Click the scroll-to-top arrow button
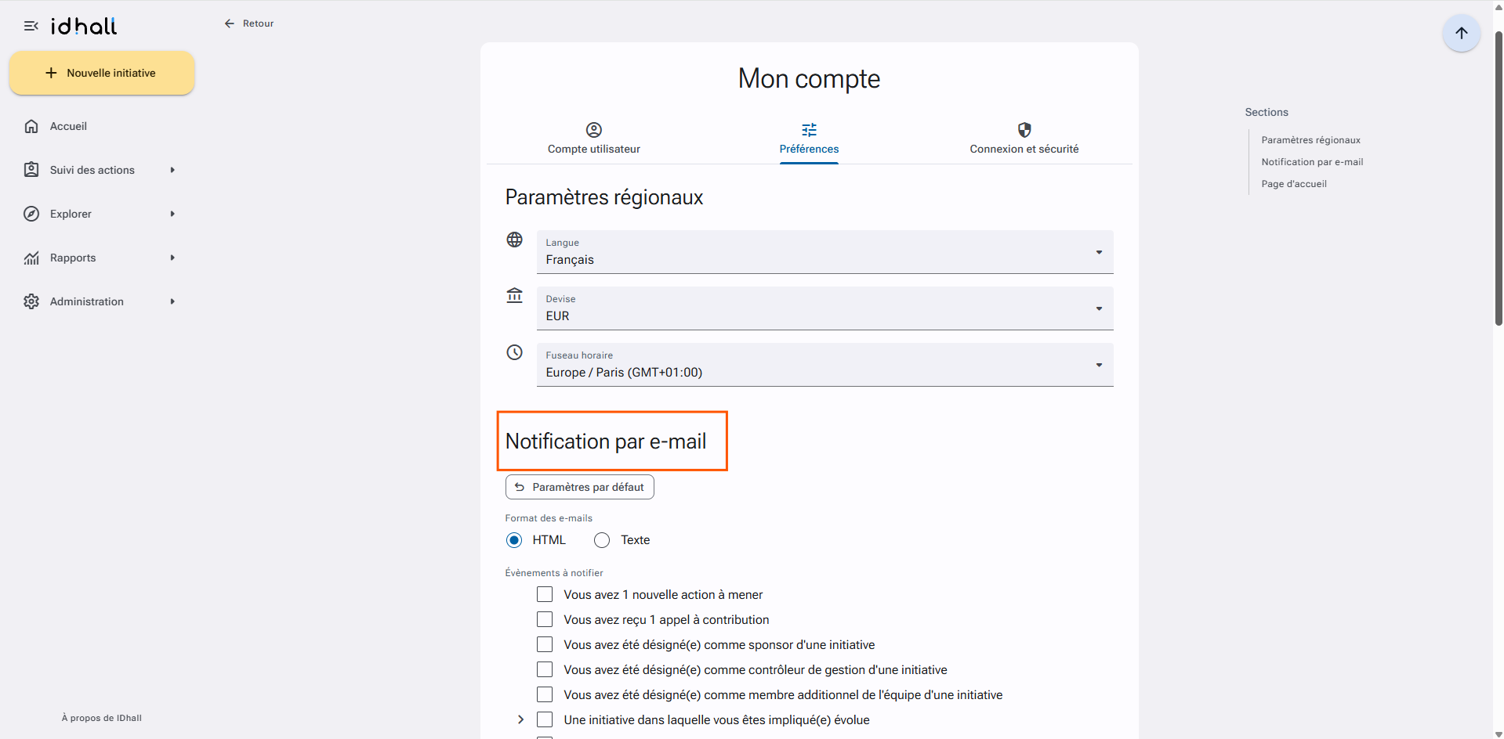This screenshot has width=1504, height=739. point(1461,33)
